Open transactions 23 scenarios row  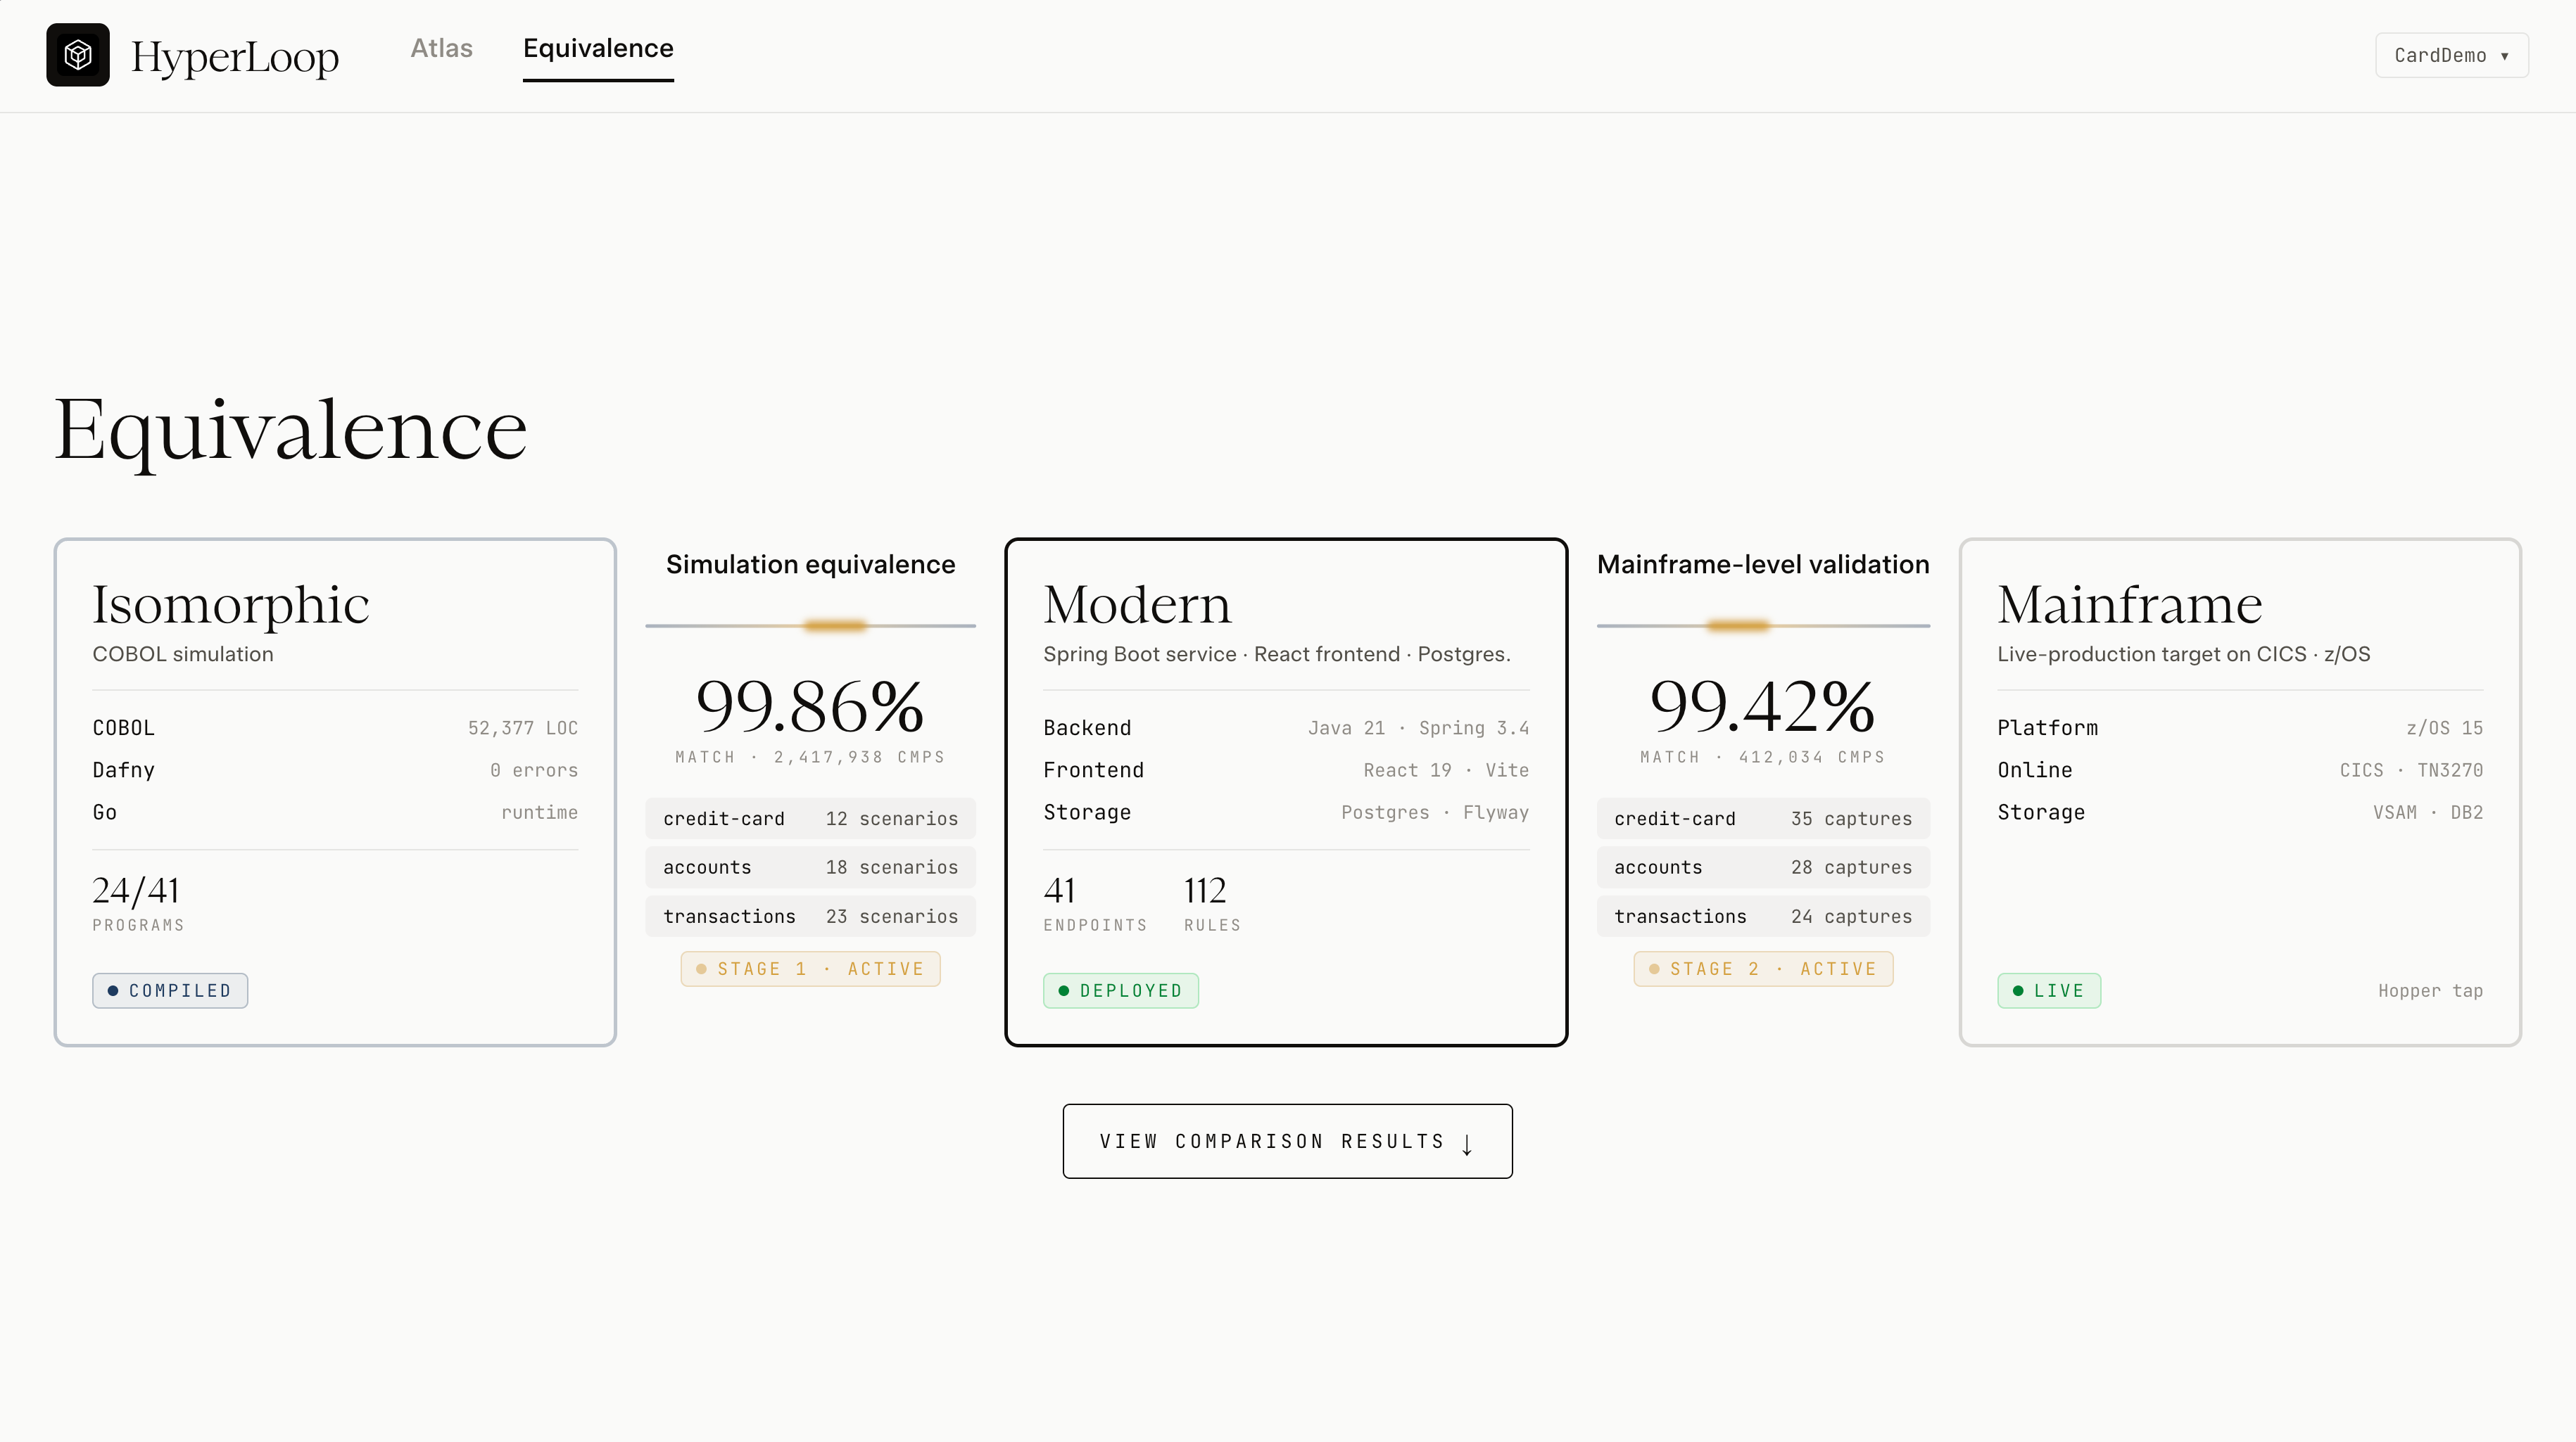point(810,917)
